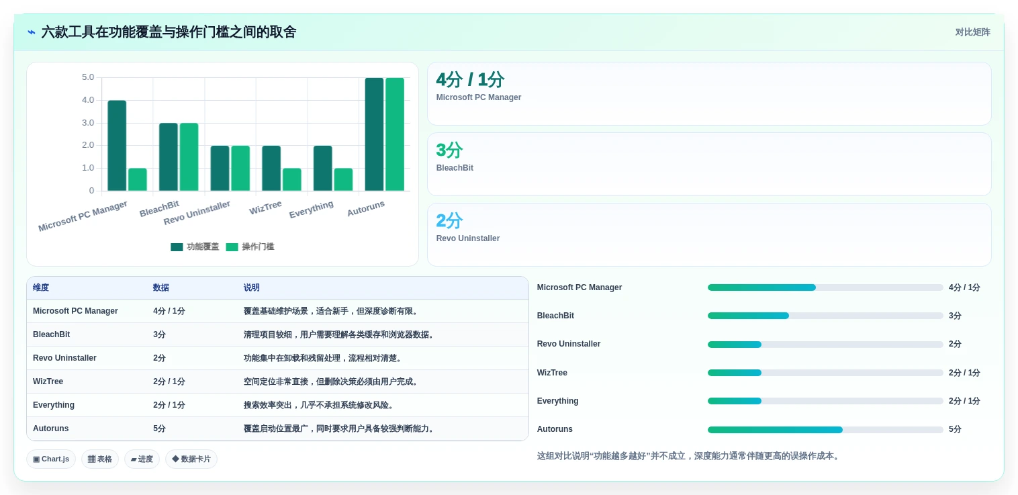Open the 2分 Revo Uninstaller data card
Image resolution: width=1018 pixels, height=495 pixels.
click(709, 234)
